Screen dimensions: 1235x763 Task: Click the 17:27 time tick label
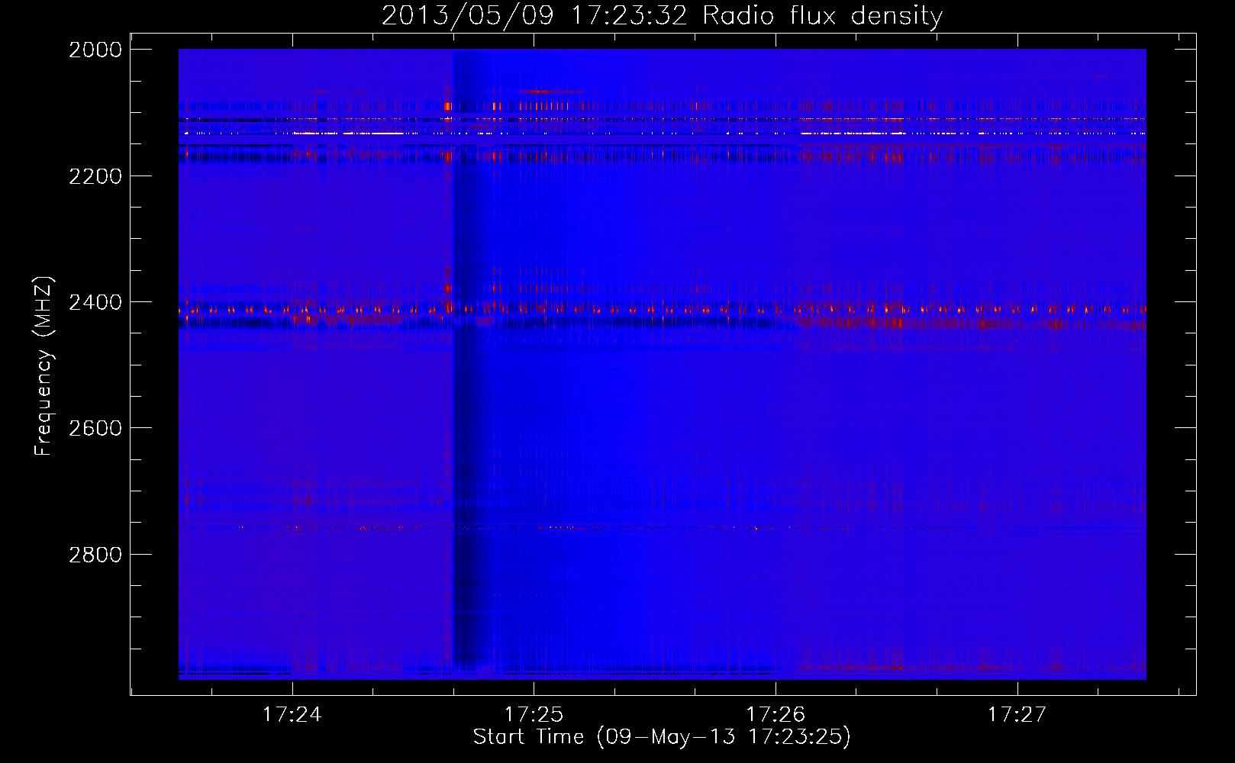click(x=1017, y=715)
